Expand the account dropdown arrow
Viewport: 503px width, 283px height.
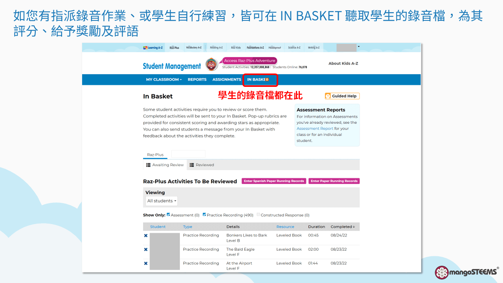point(359,47)
